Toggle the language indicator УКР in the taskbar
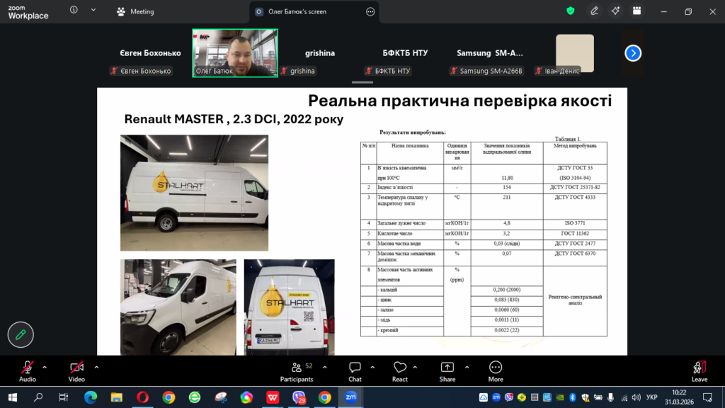Image resolution: width=725 pixels, height=408 pixels. (x=652, y=397)
